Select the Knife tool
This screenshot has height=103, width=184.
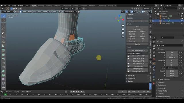(3, 67)
